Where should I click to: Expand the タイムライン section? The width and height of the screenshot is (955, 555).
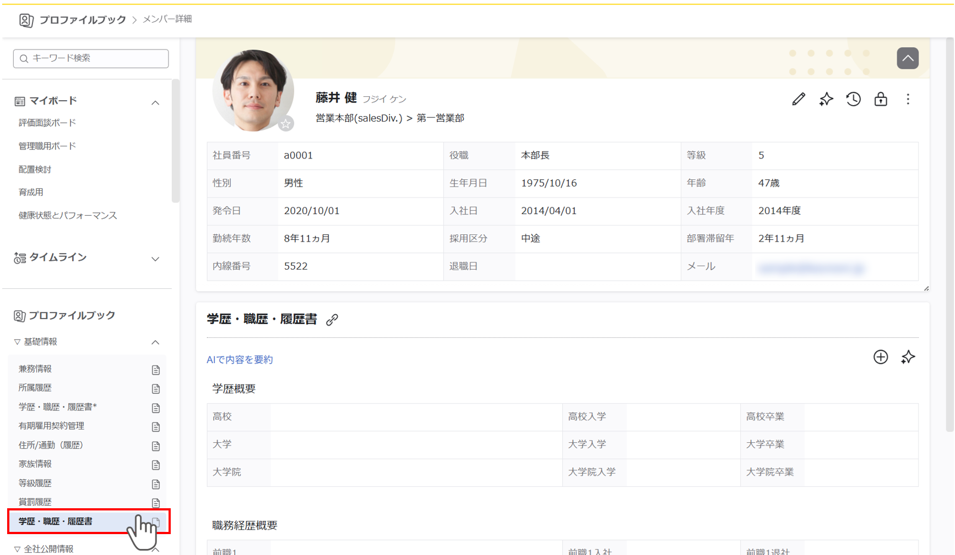point(155,259)
